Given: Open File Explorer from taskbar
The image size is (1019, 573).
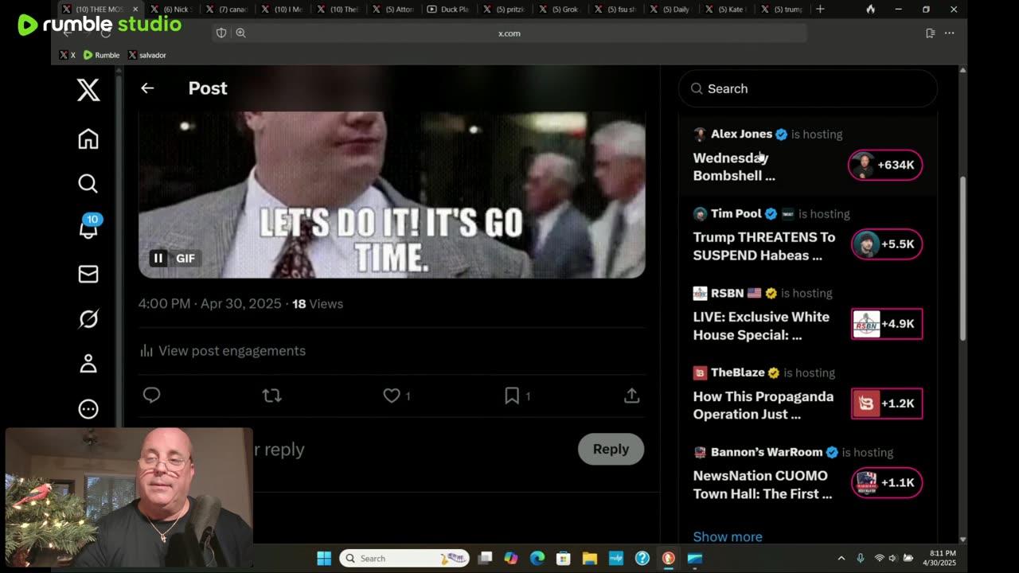Looking at the screenshot, I should point(590,558).
